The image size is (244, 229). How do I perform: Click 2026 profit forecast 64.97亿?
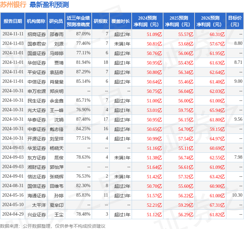(x=217, y=139)
